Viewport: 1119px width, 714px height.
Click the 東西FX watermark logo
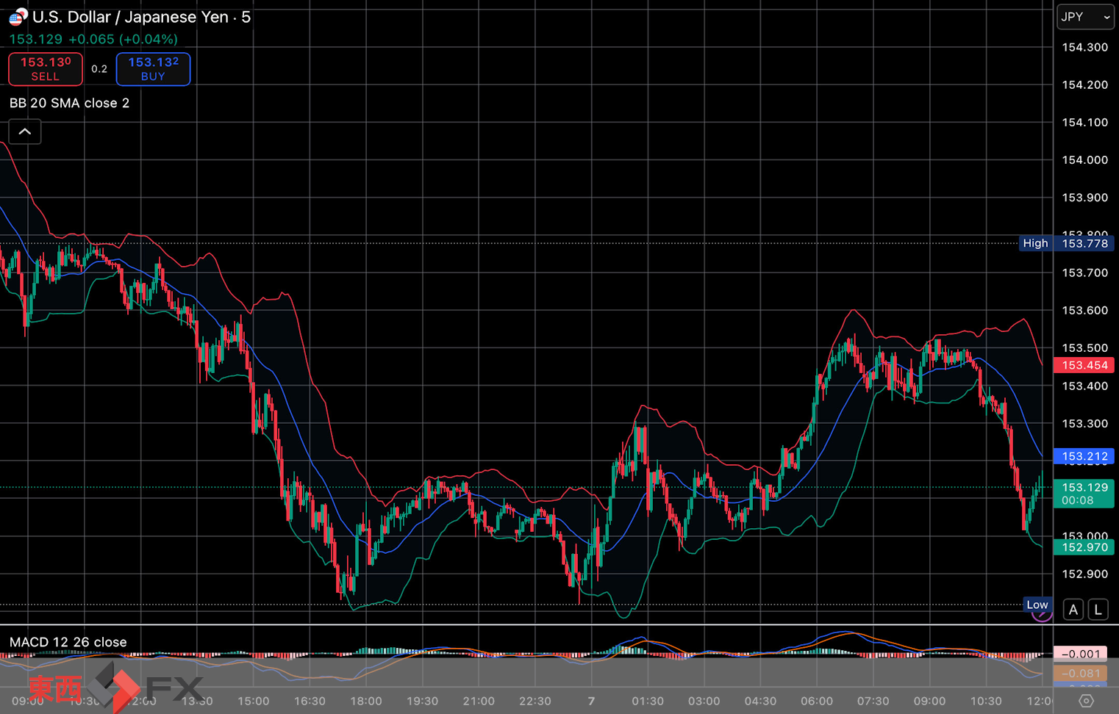[114, 688]
